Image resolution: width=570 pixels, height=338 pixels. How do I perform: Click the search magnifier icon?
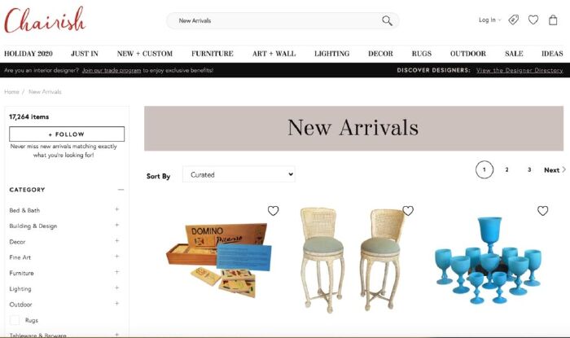(x=387, y=20)
